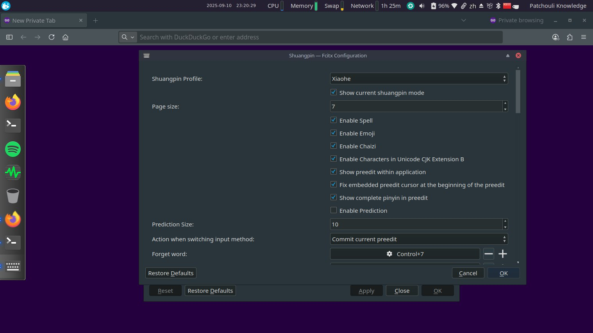This screenshot has width=593, height=333.
Task: Open the fcitx keyboard icon in the dock
Action: pos(13,266)
